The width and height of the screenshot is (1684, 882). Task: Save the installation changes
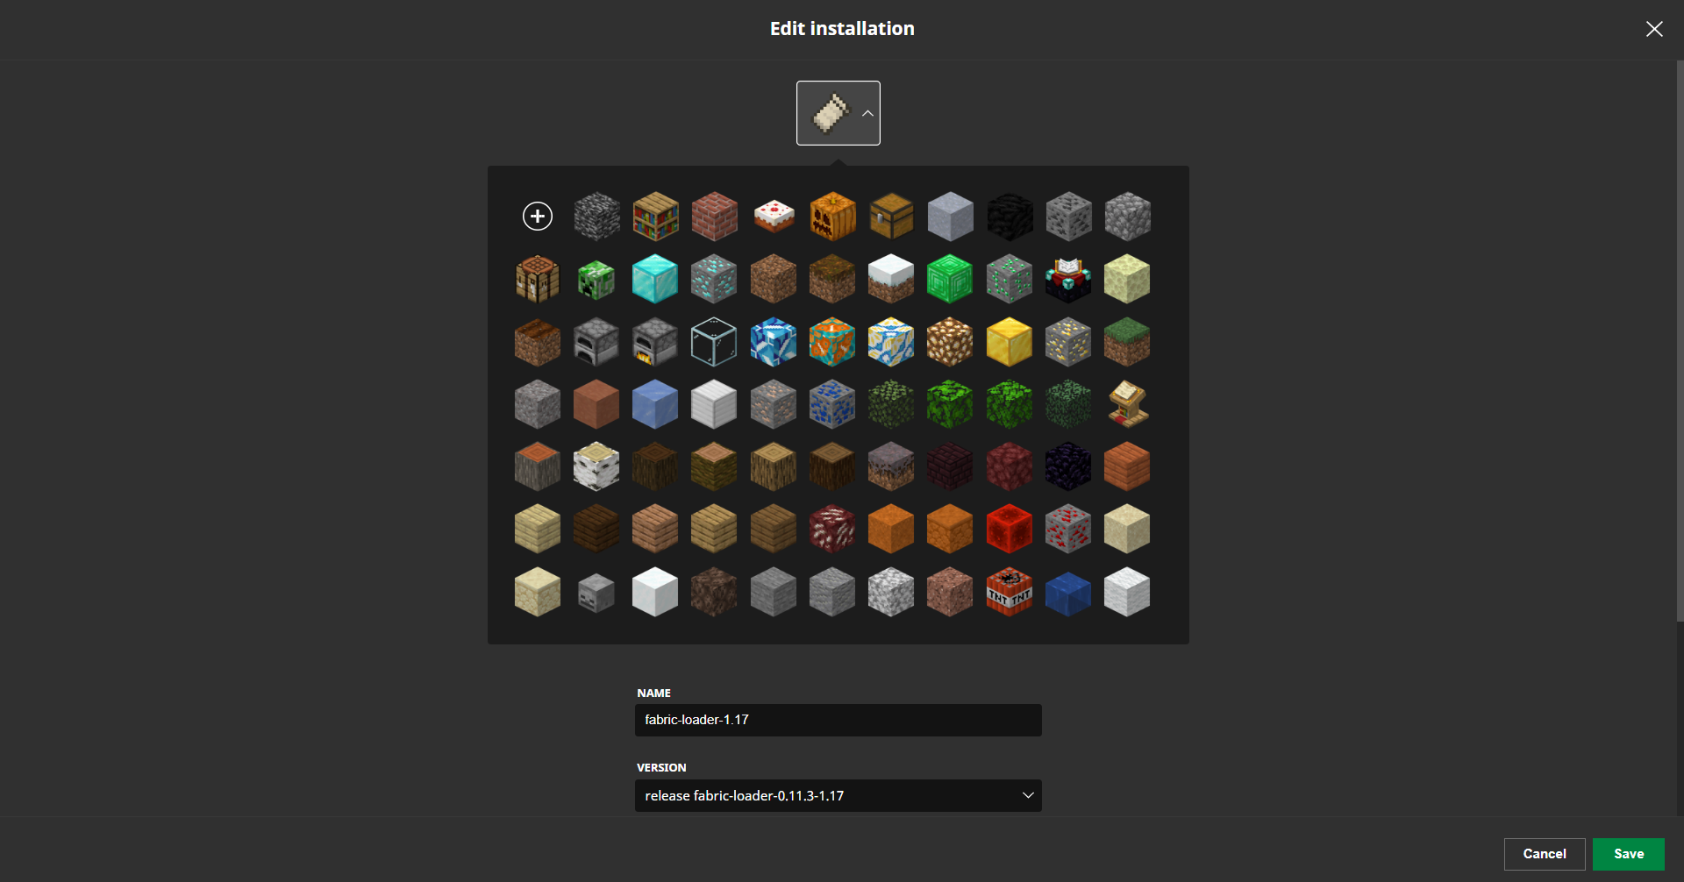pyautogui.click(x=1629, y=854)
